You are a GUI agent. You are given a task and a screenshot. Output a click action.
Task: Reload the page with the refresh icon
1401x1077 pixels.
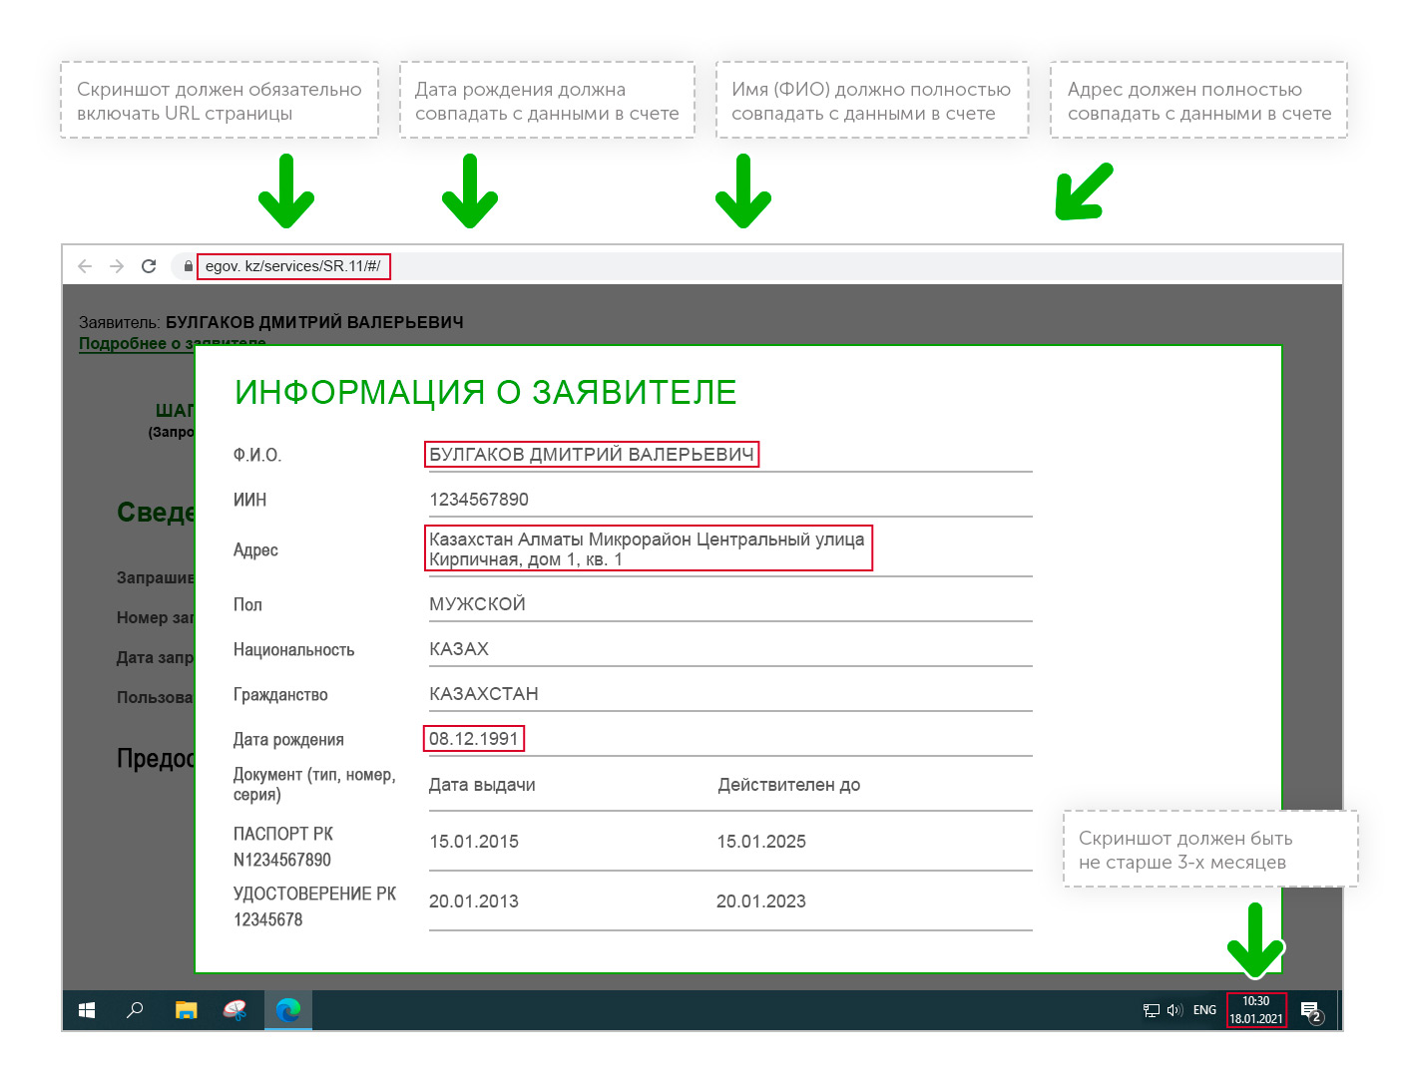149,266
